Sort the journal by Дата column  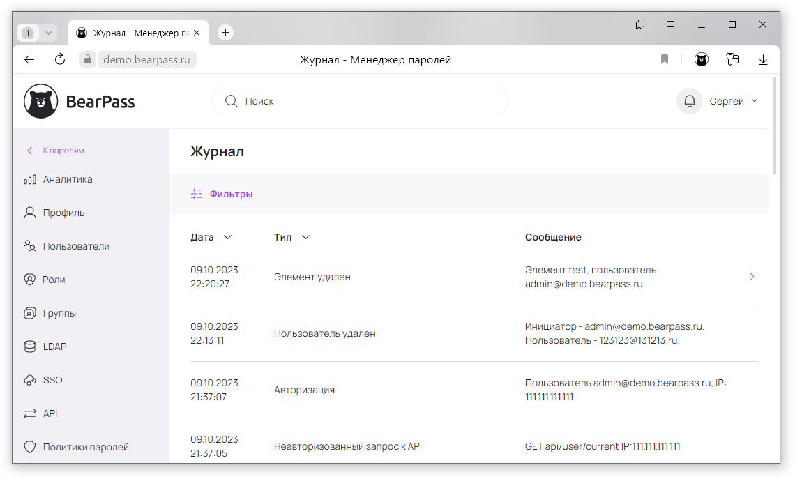pos(211,237)
